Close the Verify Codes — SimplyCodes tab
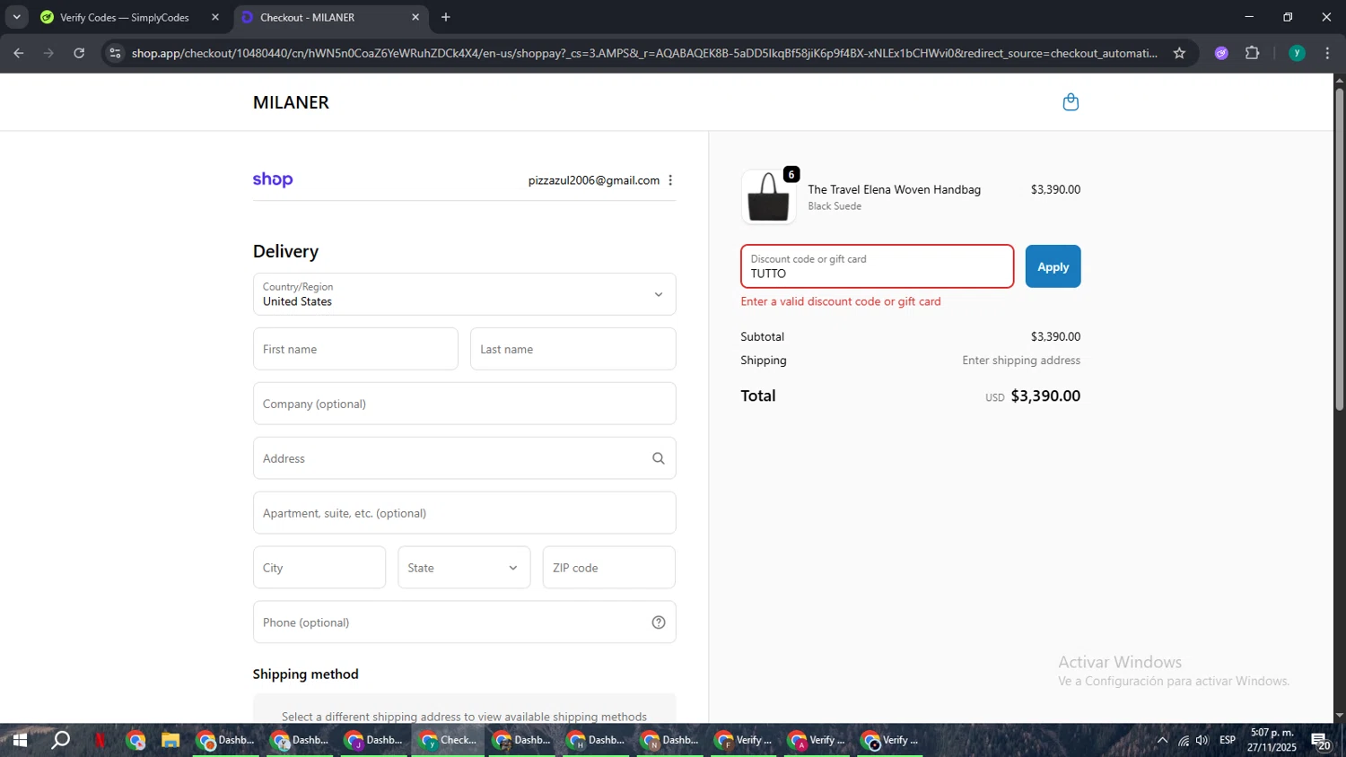The image size is (1346, 757). (215, 17)
